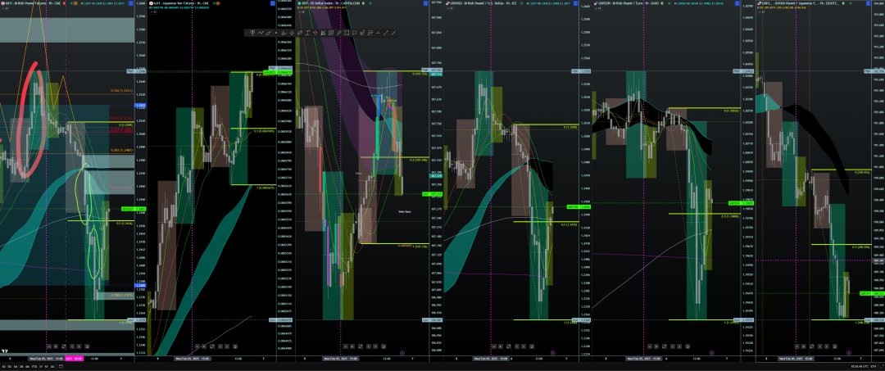
Task: Click blue corner button on Japanese Yen chart
Action: point(273,3)
